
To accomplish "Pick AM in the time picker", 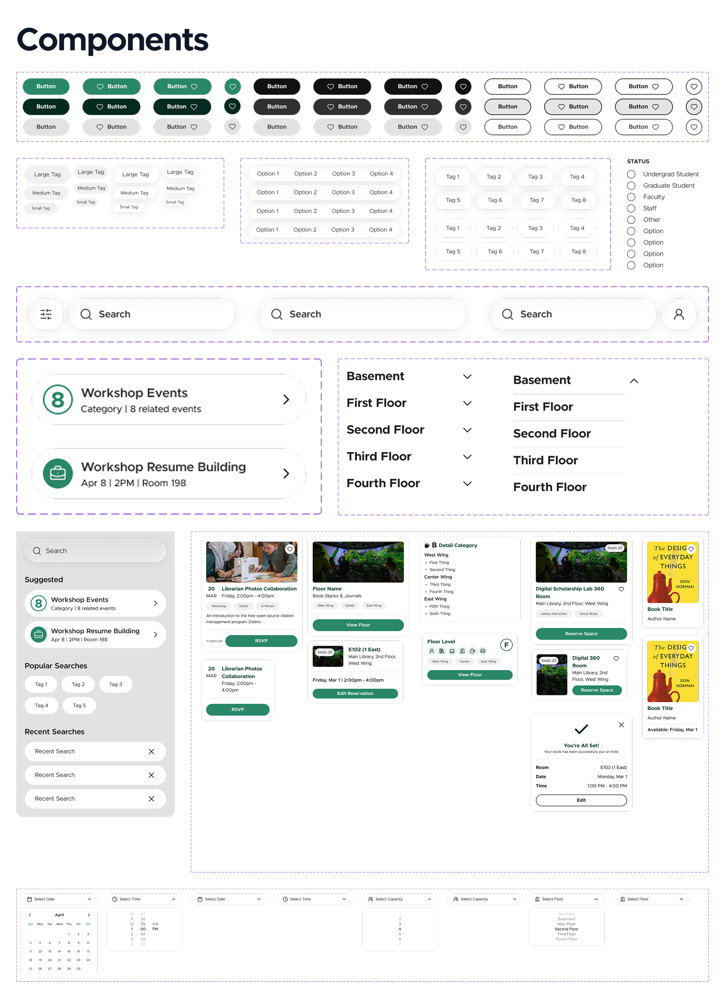I will (x=155, y=924).
